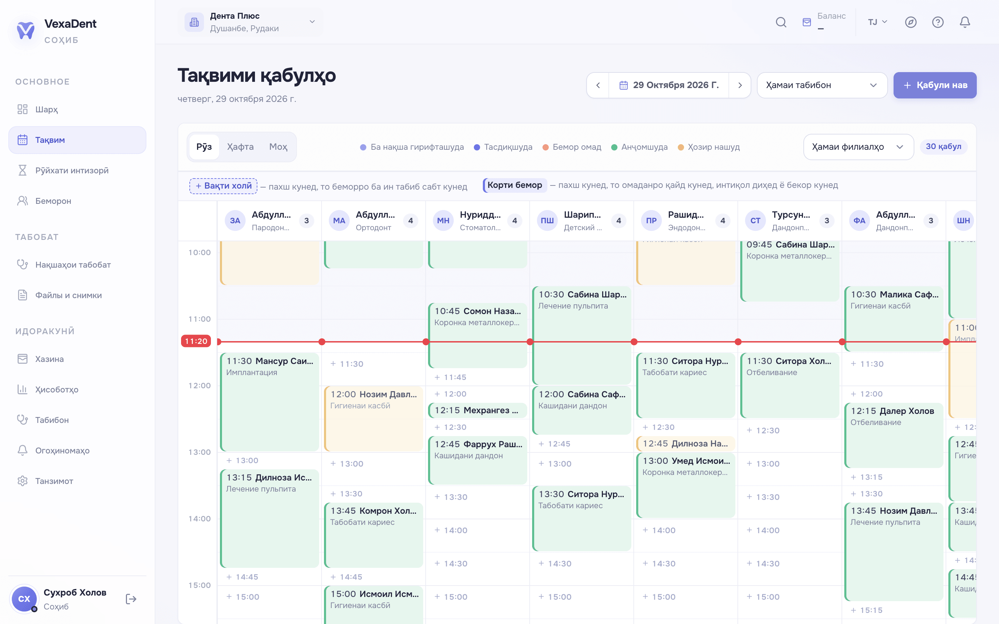
Task: Go to previous day arrow
Action: tap(598, 85)
